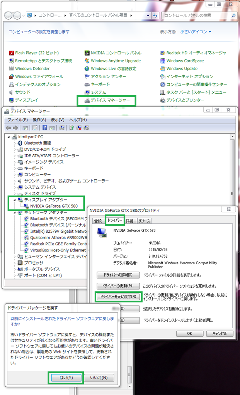Click Disable device toolbar icon with down arrow

coord(86,128)
